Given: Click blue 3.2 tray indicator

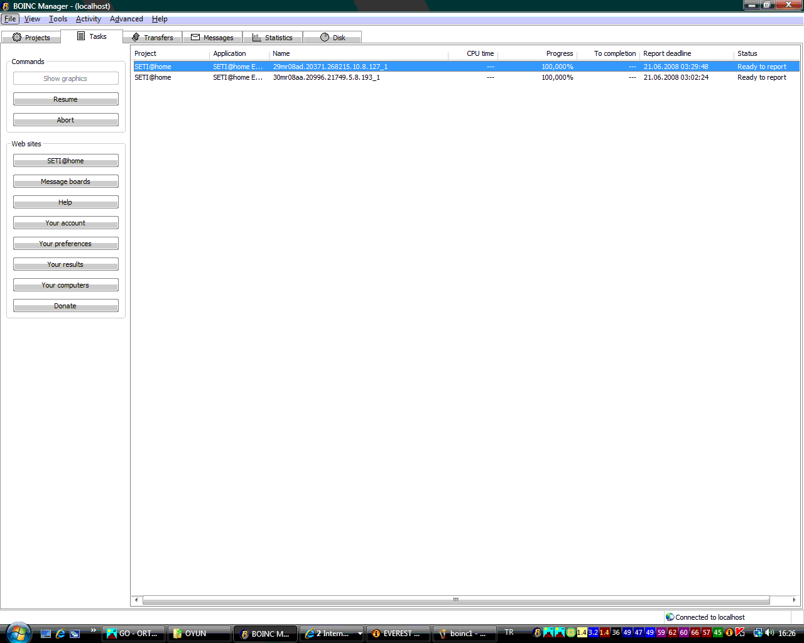Looking at the screenshot, I should click(593, 632).
